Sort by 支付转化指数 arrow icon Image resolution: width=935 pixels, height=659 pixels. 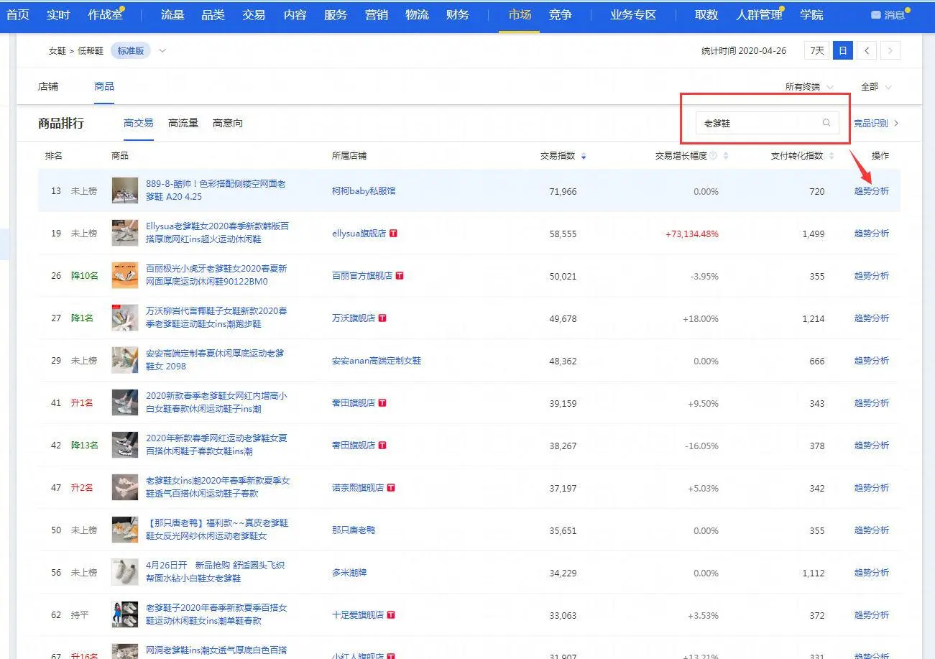pos(832,156)
